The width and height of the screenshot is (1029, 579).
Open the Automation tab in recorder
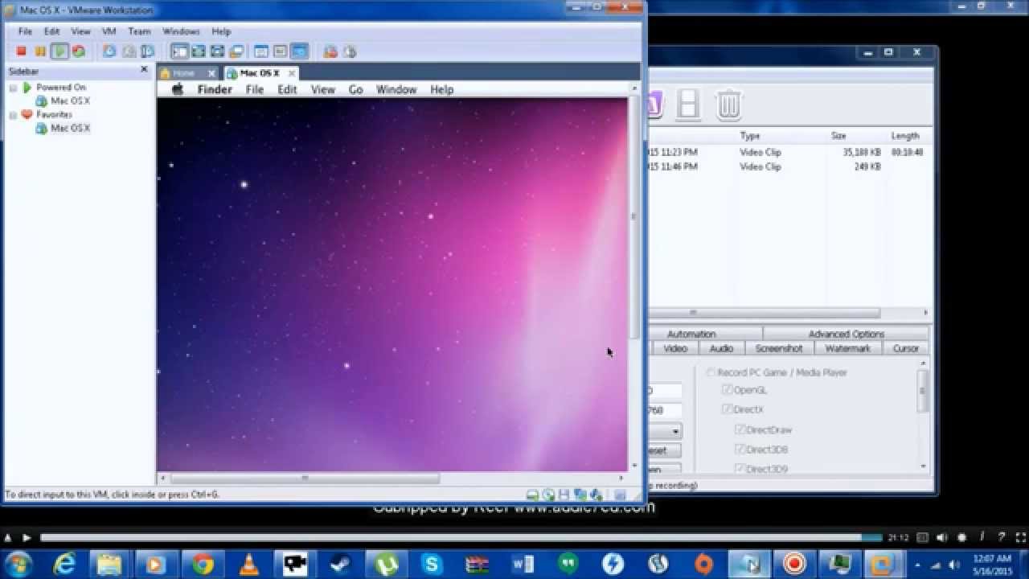pos(691,334)
